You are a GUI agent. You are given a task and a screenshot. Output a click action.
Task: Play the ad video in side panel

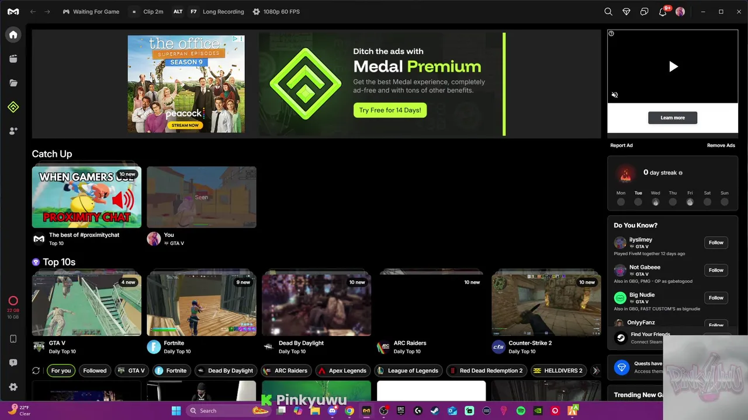(673, 66)
